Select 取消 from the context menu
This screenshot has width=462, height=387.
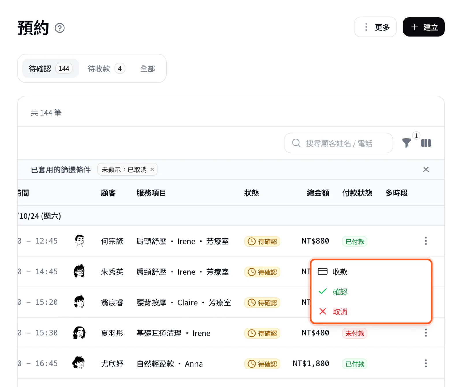(x=371, y=311)
